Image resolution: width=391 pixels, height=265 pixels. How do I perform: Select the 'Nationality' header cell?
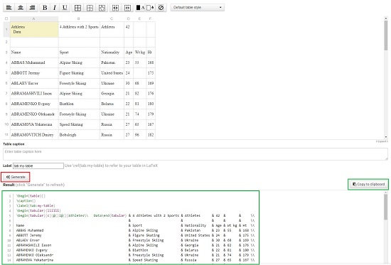pos(112,53)
